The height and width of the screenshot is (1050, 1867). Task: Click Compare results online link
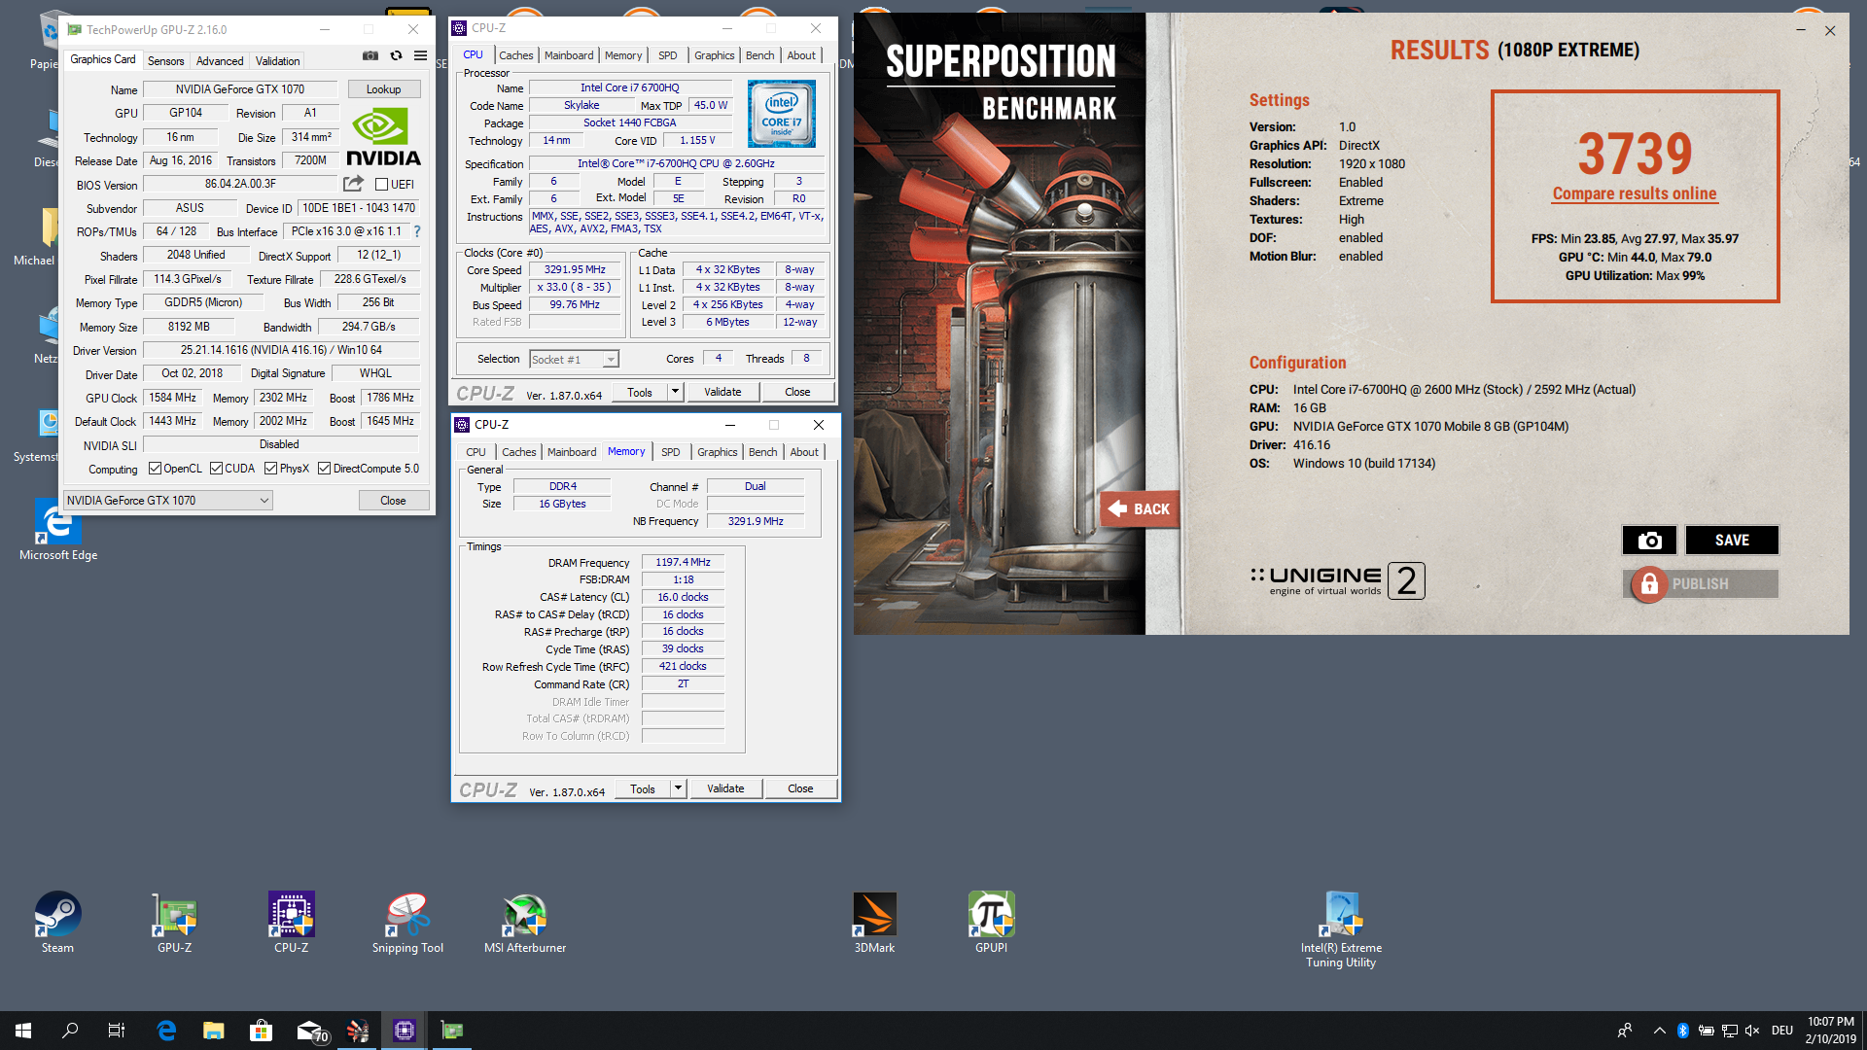[x=1635, y=193]
